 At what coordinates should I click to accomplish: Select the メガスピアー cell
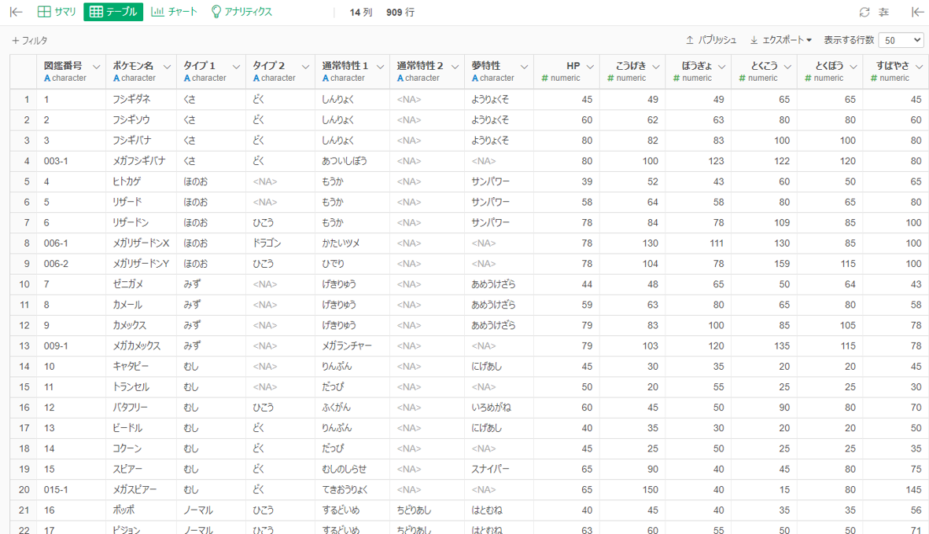pyautogui.click(x=141, y=490)
